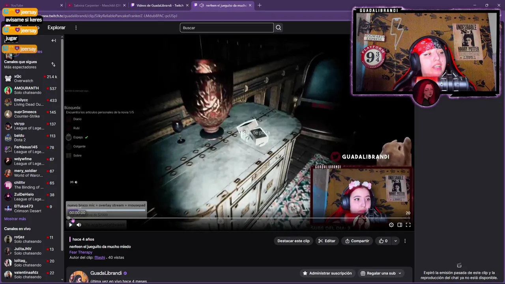Select the 'hace 4 años' clip age text
The height and width of the screenshot is (284, 505).
click(x=83, y=239)
